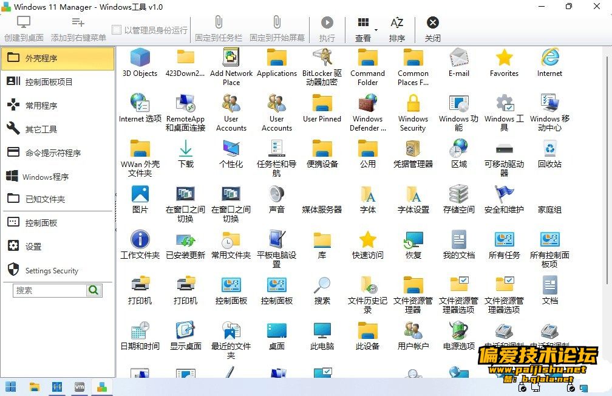Switch to the 外壳程序 category
Viewport: 612px width, 396px height.
[x=58, y=58]
